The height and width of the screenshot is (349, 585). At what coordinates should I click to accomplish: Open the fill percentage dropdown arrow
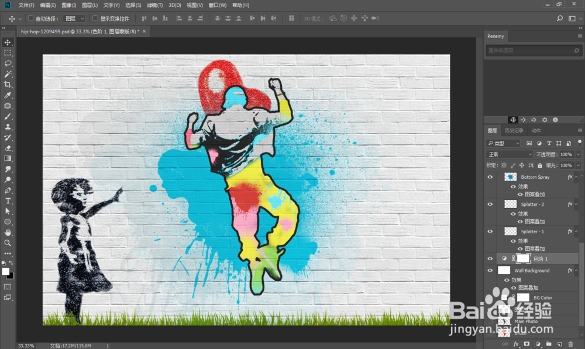coord(579,165)
